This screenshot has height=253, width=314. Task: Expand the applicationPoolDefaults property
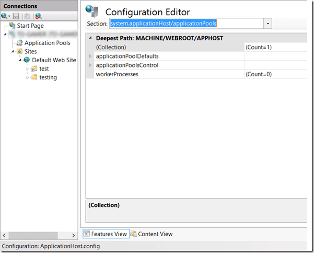(90, 56)
